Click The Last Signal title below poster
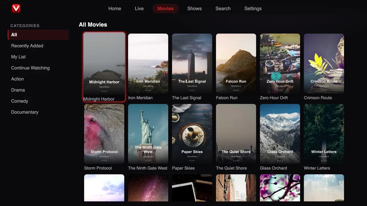The image size is (367, 206). [x=187, y=98]
